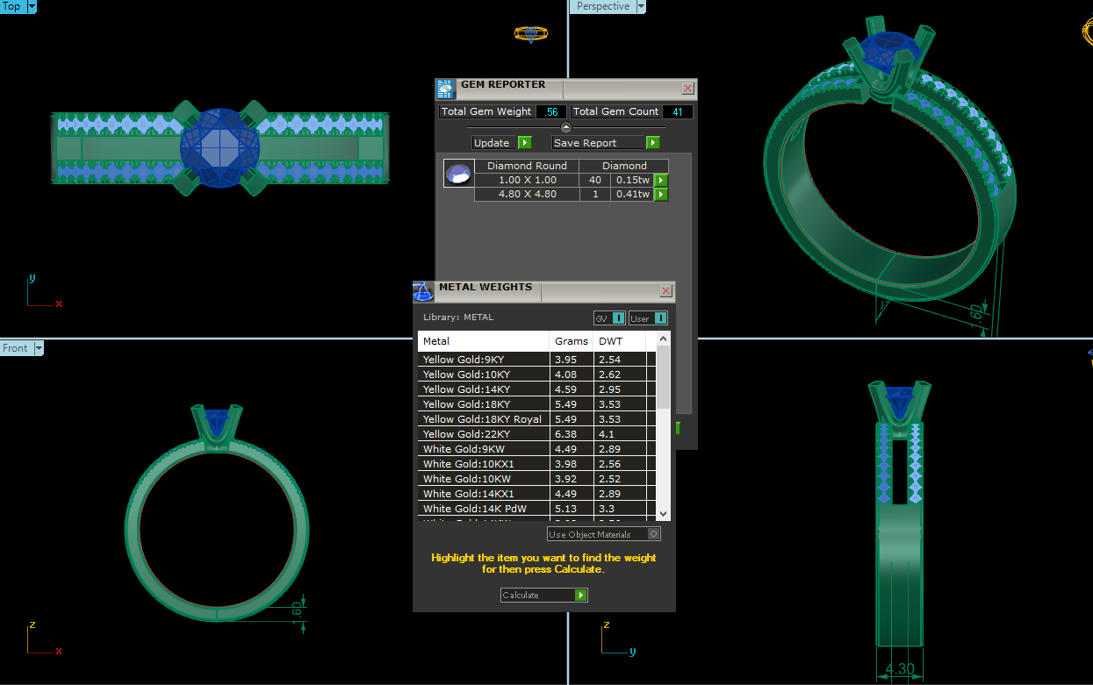Screen dimensions: 1093x685
Task: Collapse Gem Reporter section with round chevron
Action: [566, 127]
